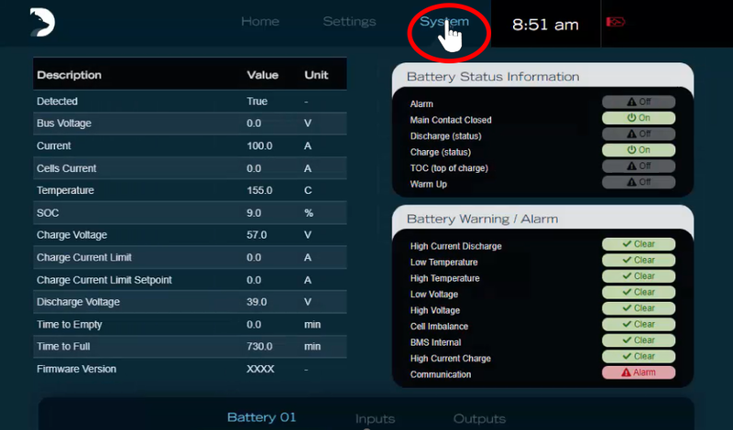Switch to the Outputs bottom tab

[479, 419]
